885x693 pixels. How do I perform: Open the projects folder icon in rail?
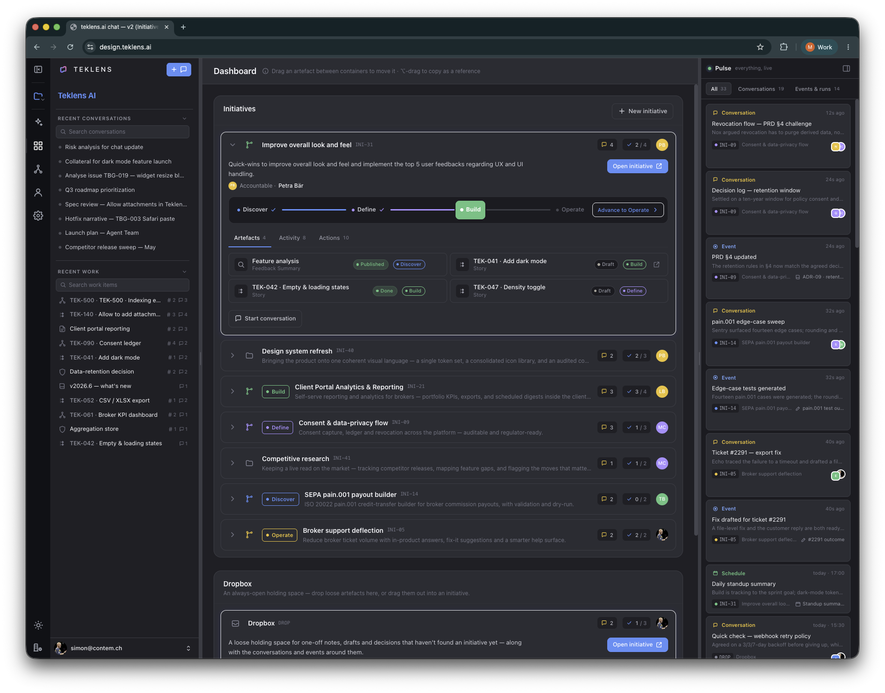click(x=38, y=96)
